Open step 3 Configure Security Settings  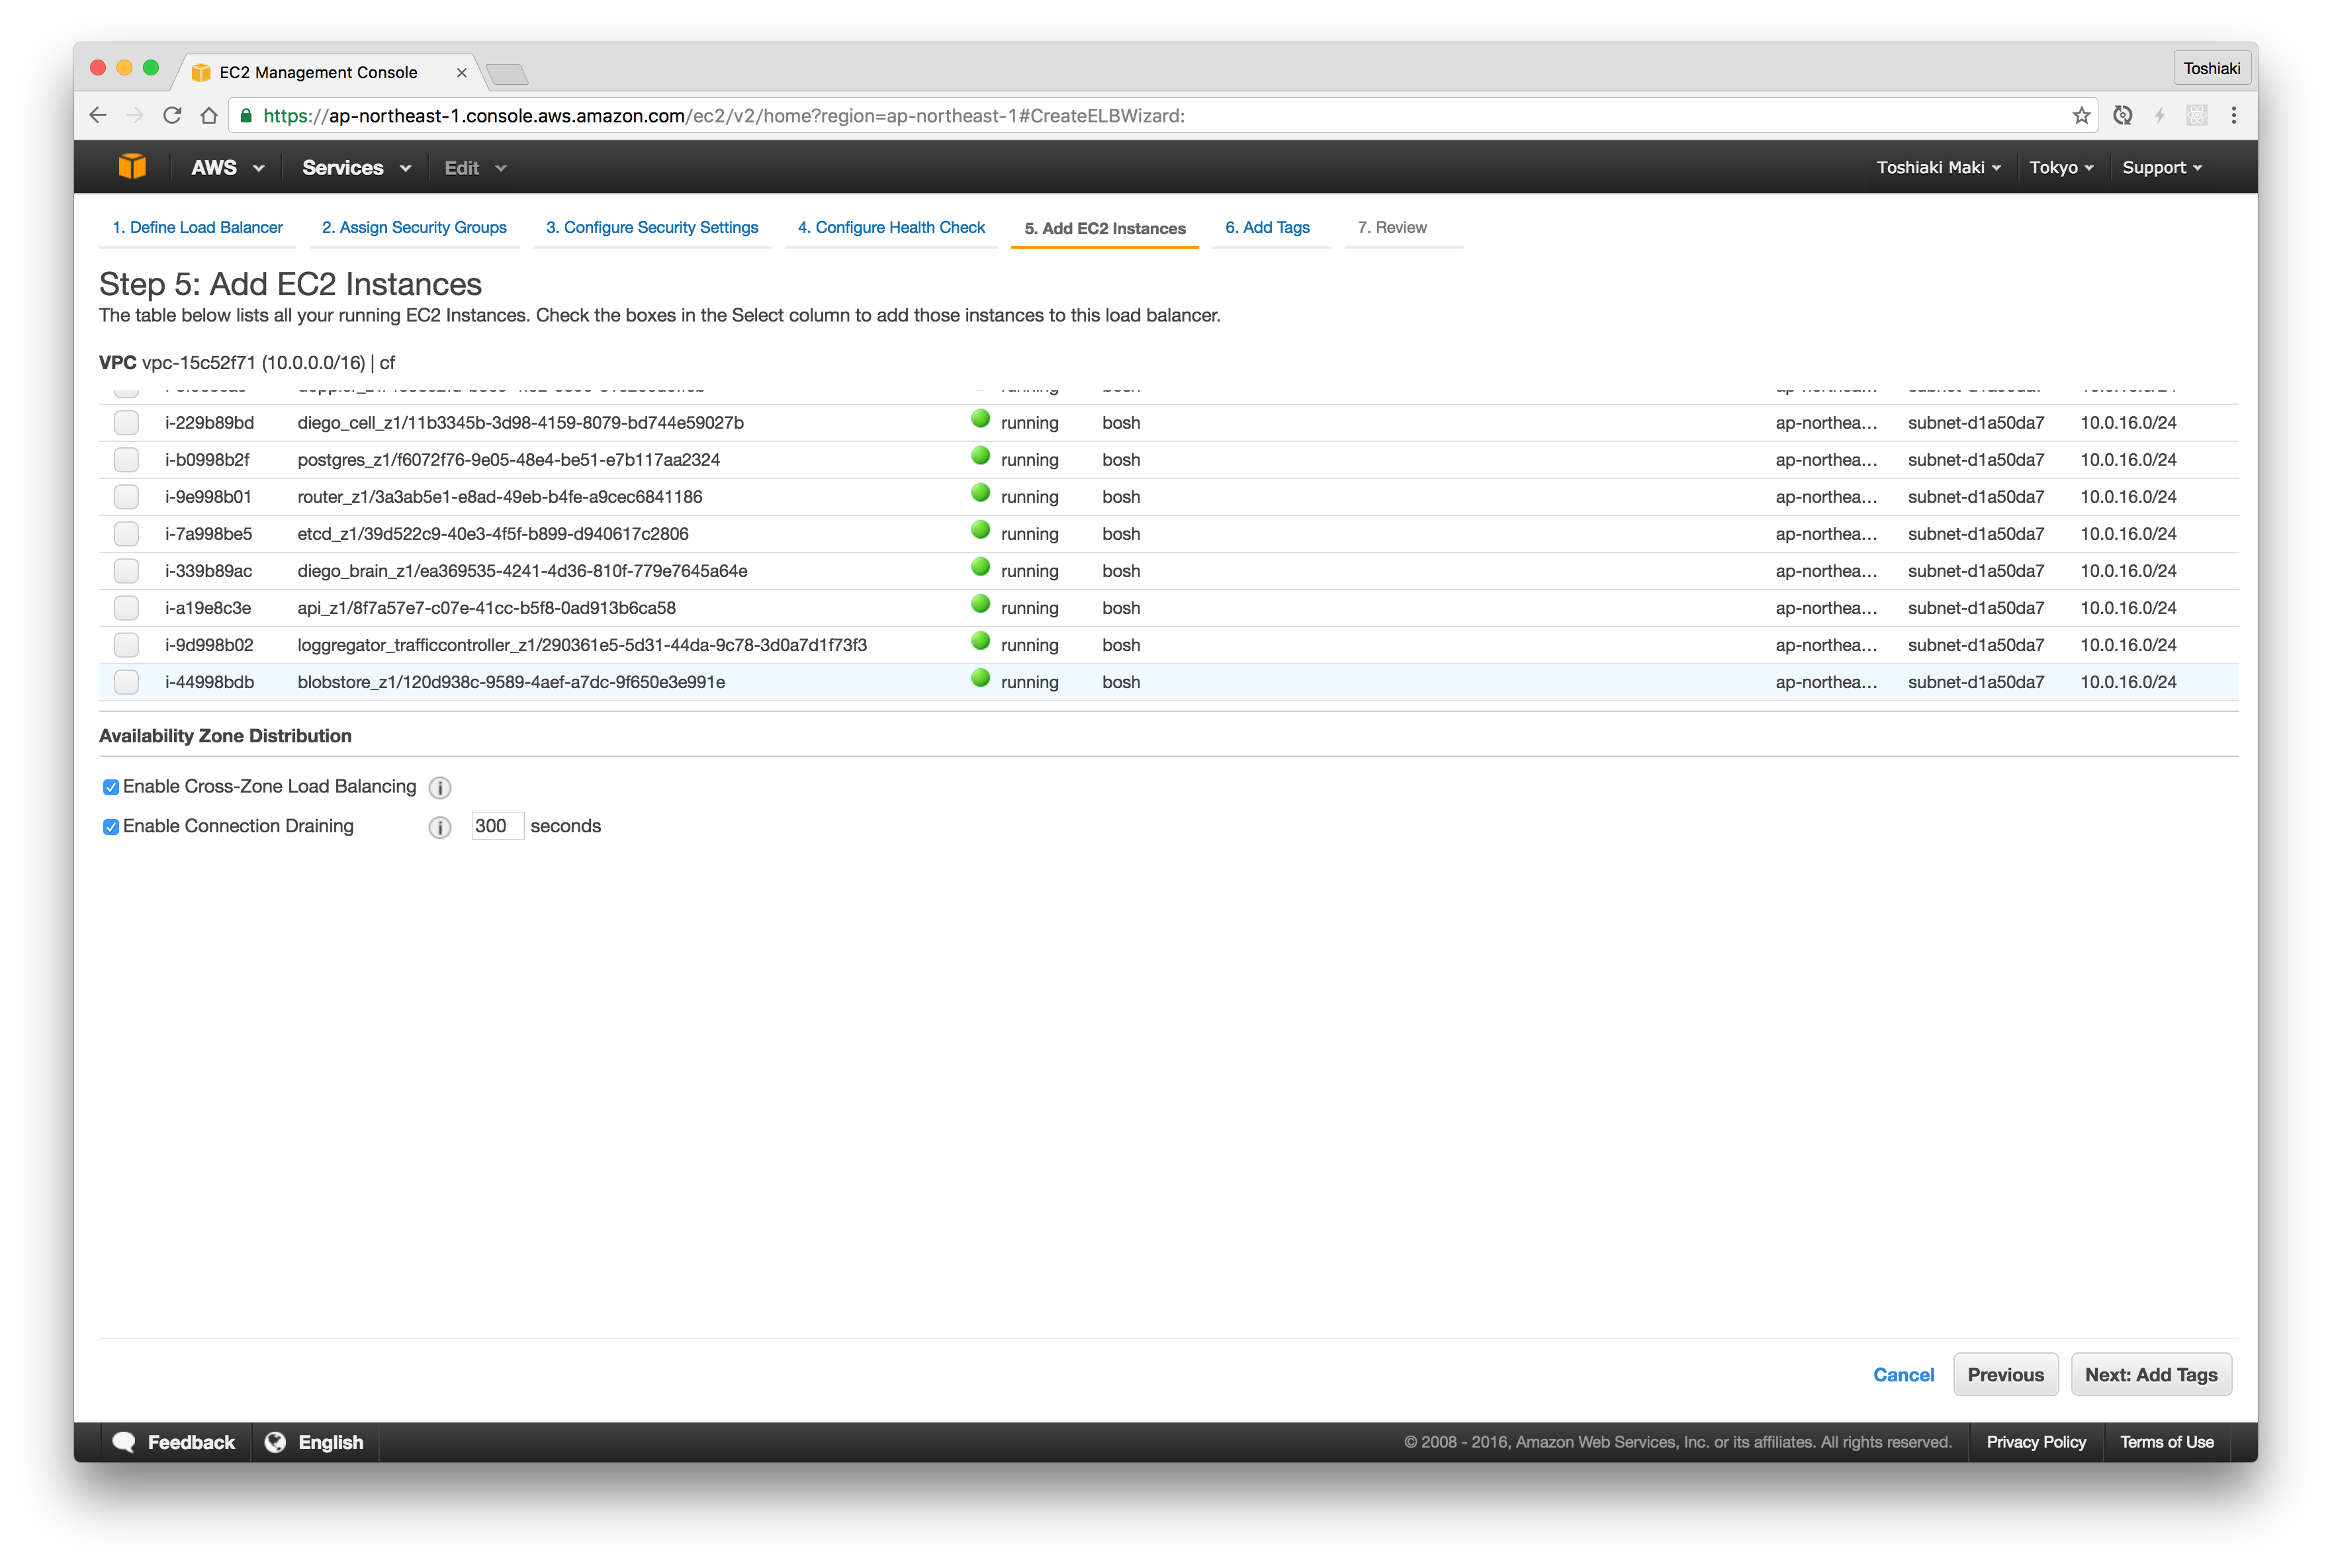(x=652, y=227)
